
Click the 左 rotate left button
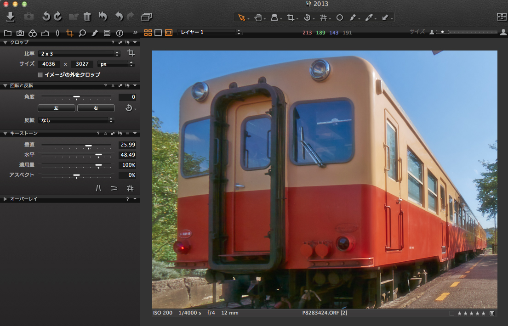(56, 108)
